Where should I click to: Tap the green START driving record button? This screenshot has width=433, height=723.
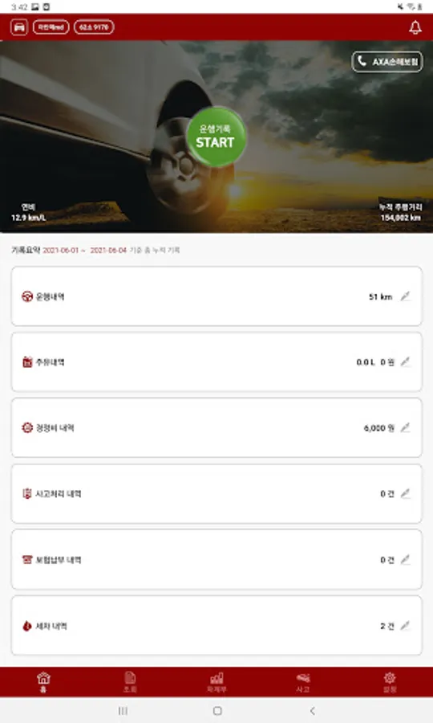pos(216,137)
